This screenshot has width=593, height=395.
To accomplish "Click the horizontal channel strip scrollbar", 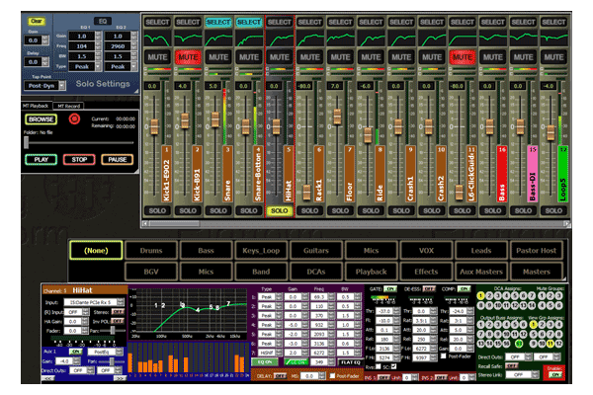I will (356, 224).
